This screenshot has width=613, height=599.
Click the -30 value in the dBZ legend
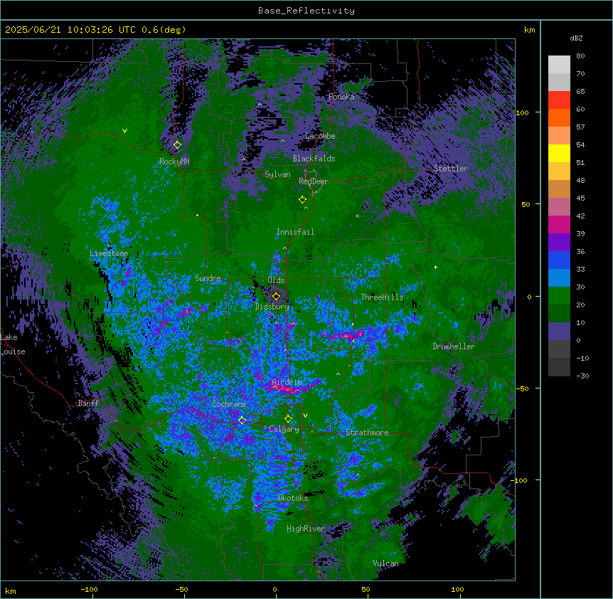582,376
